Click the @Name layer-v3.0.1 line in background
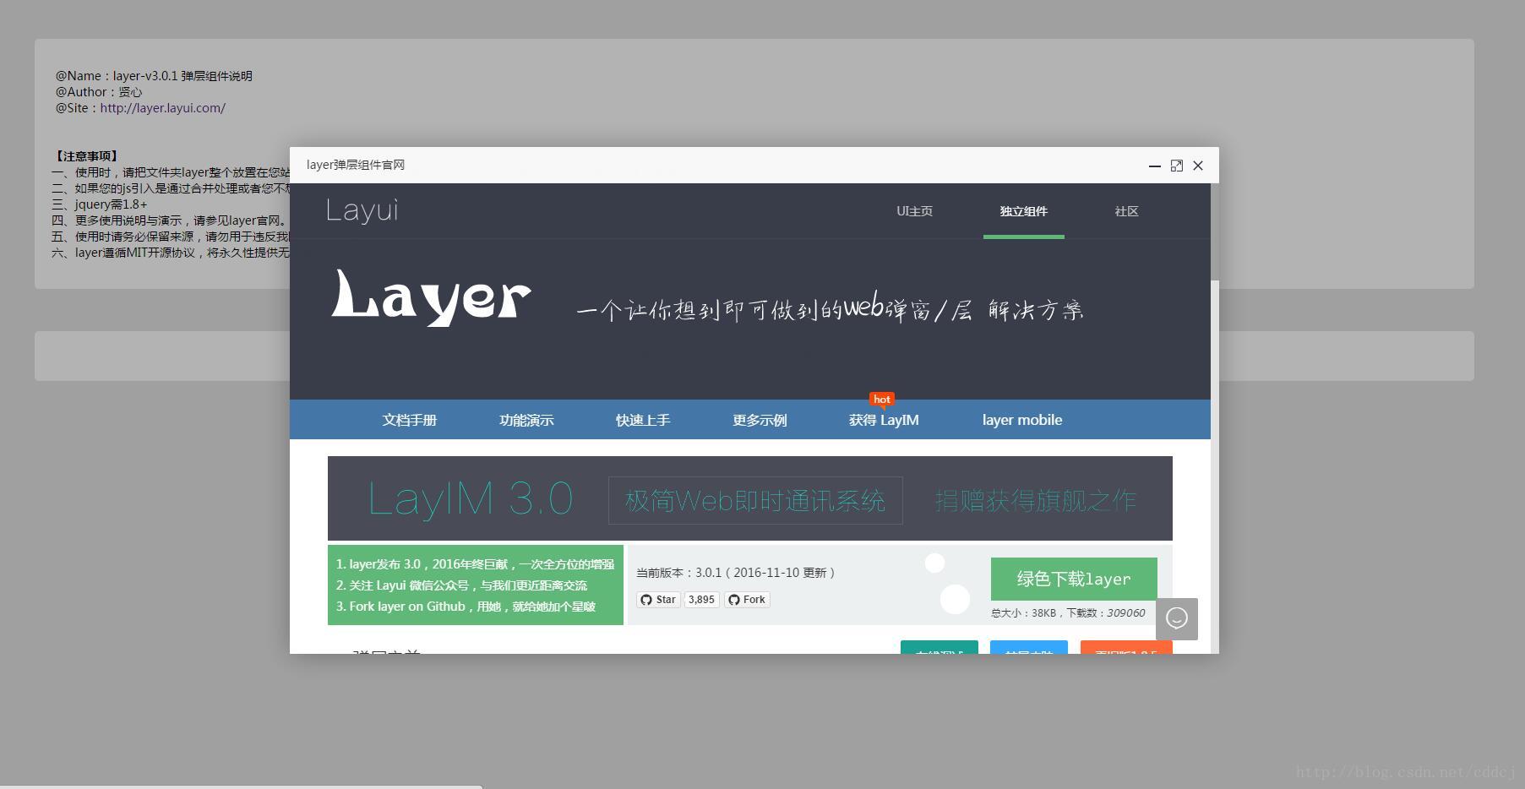 coord(154,76)
